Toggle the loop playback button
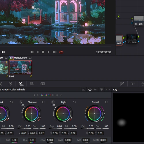144x144 pixels. (x=61, y=52)
